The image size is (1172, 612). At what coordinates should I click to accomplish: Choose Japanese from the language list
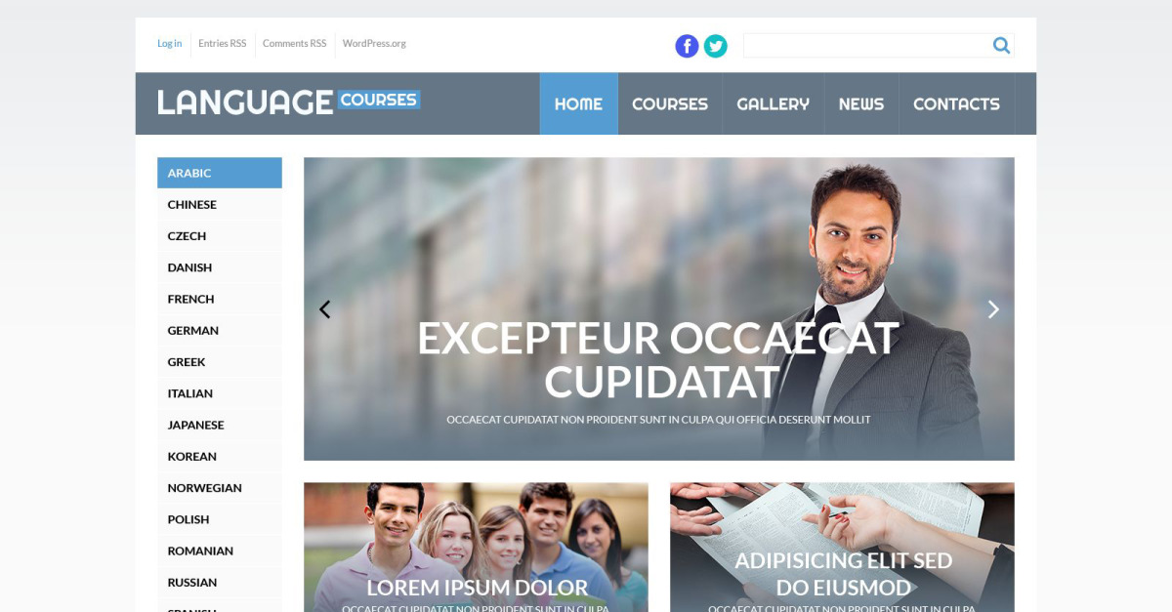[x=220, y=425]
